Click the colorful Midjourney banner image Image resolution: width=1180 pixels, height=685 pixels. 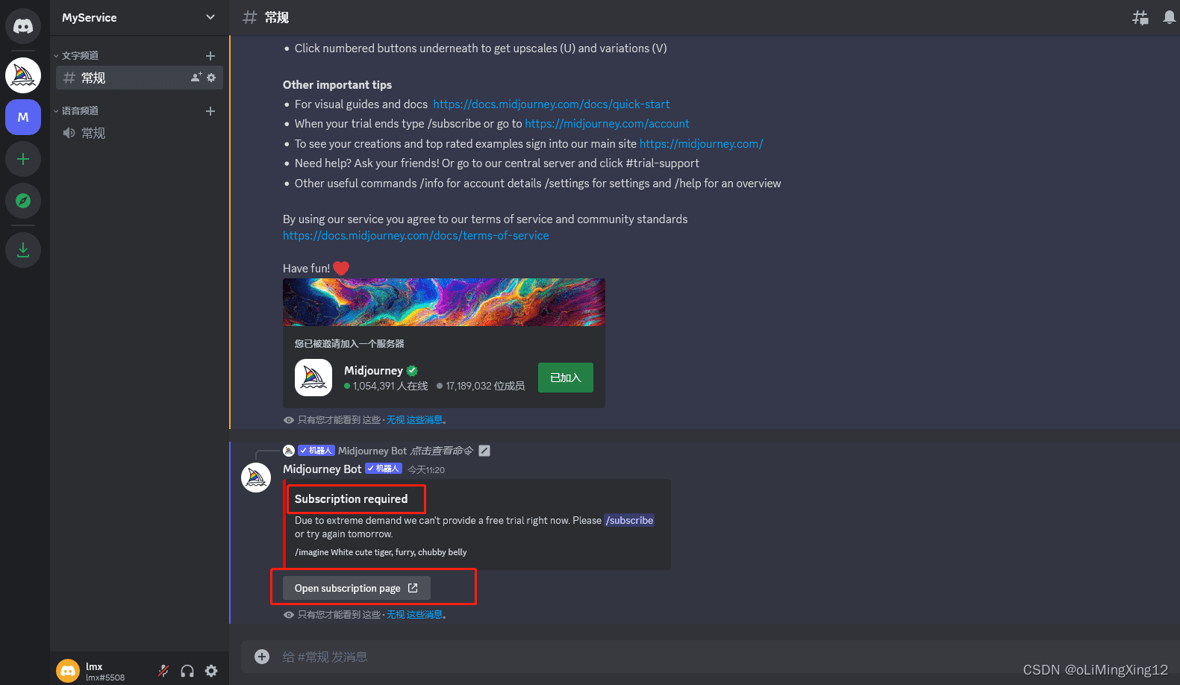(444, 302)
